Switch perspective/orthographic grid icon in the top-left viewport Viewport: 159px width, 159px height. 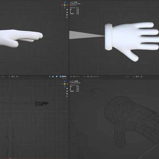67,17
